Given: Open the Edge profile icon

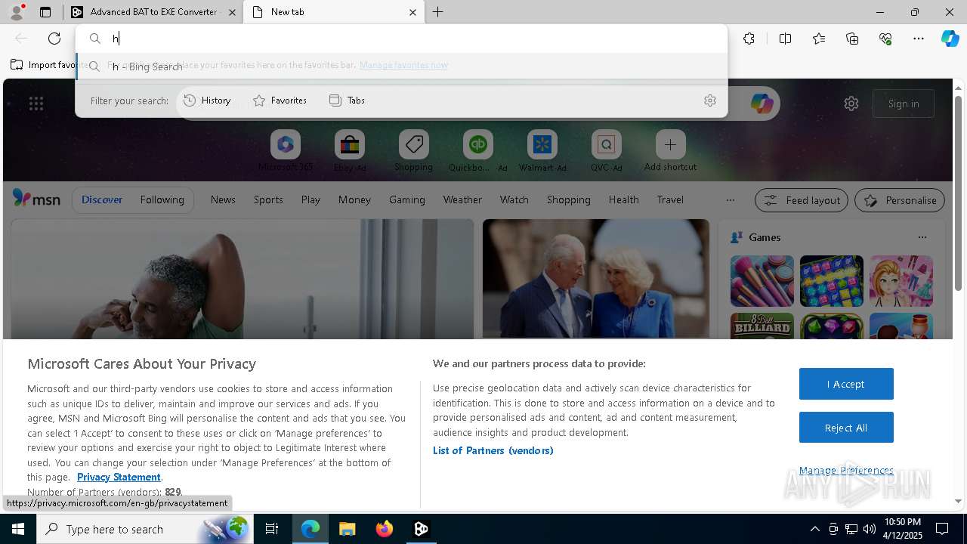Looking at the screenshot, I should 16,12.
